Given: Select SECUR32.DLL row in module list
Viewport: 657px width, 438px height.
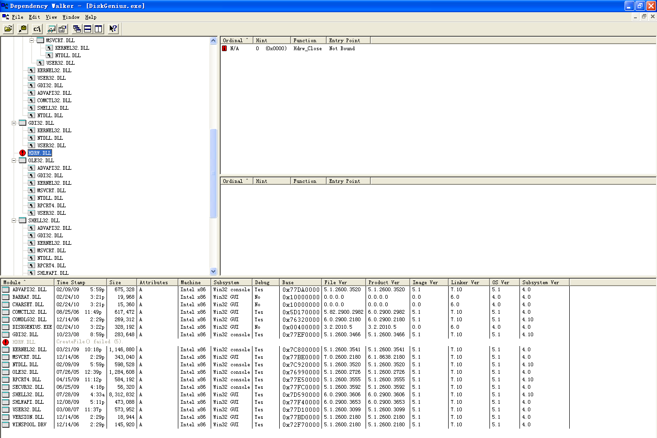Looking at the screenshot, I should pyautogui.click(x=285, y=387).
